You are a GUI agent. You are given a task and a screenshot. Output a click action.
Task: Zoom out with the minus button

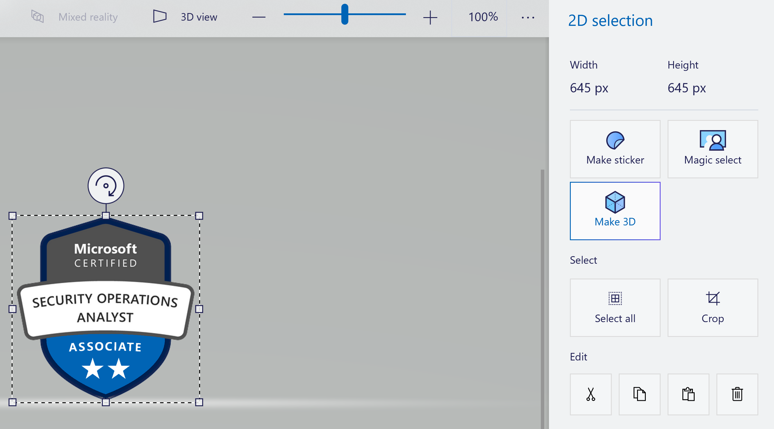click(259, 17)
